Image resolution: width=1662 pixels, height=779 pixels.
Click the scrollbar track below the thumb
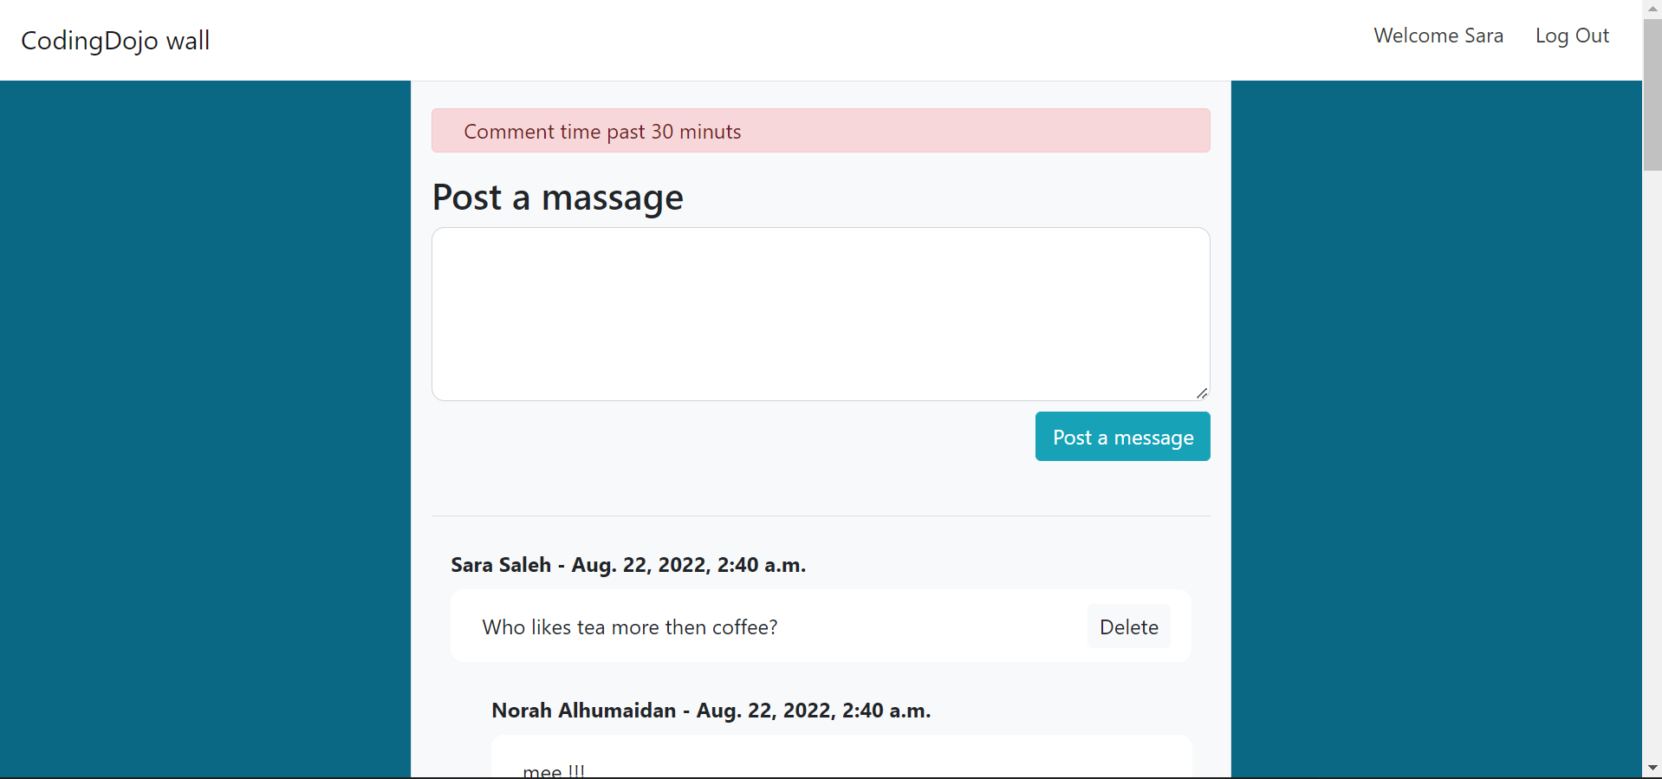coord(1652,468)
